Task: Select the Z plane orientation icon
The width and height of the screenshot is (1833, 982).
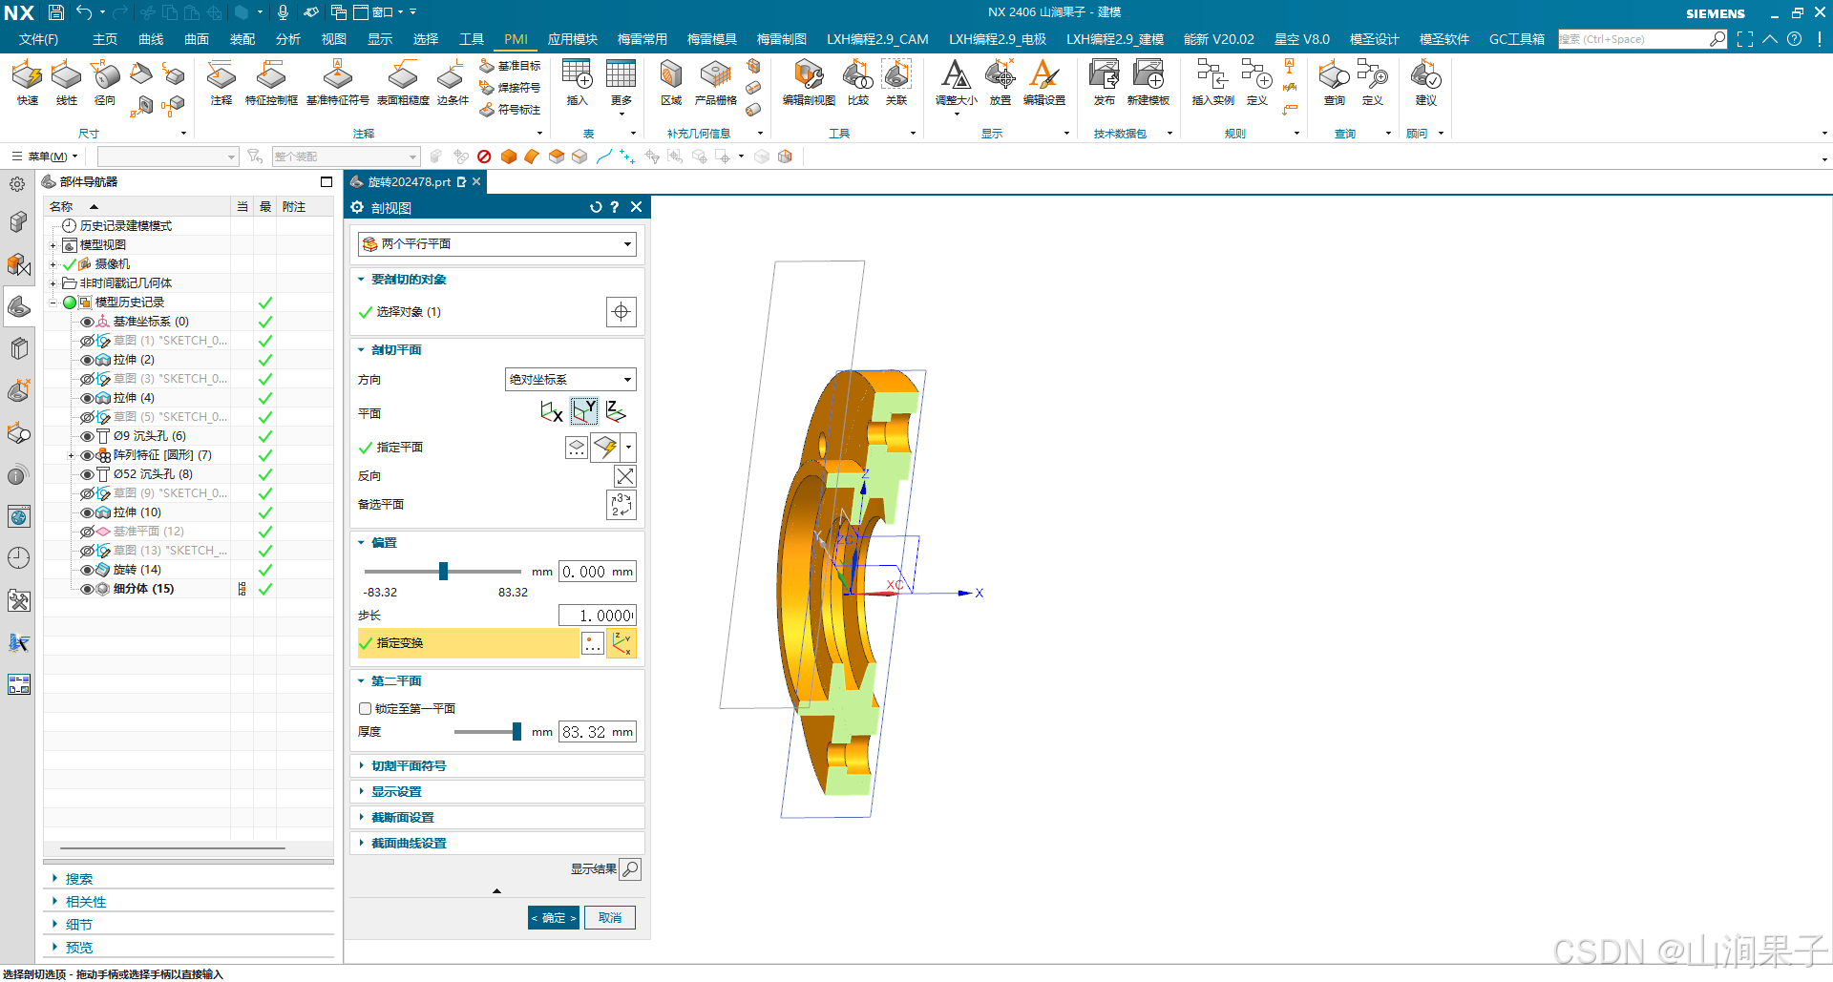Action: pyautogui.click(x=616, y=412)
